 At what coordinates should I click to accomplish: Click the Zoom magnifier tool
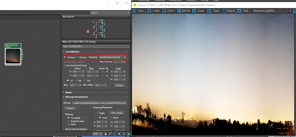tap(110, 134)
